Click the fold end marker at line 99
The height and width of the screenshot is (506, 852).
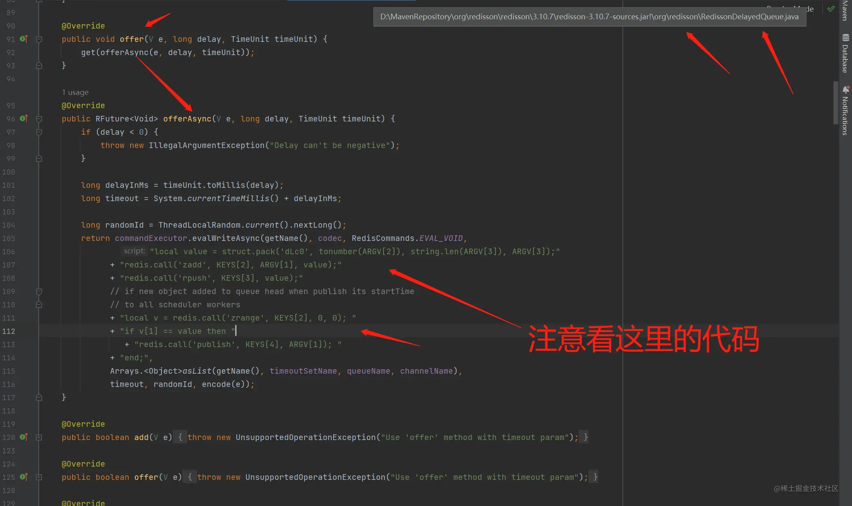point(39,158)
